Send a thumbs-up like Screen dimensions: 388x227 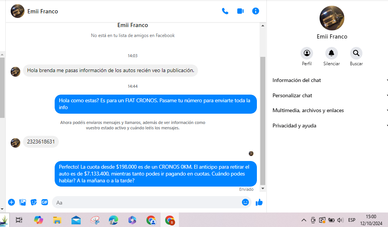259,202
